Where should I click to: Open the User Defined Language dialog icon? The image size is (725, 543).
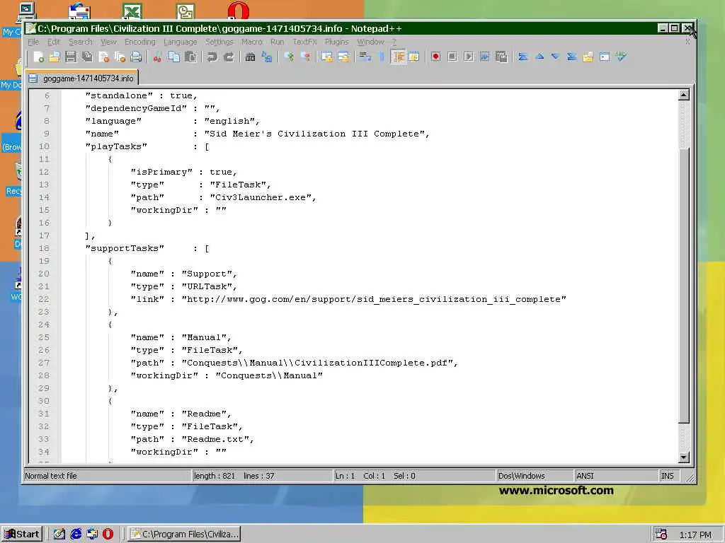click(x=413, y=57)
